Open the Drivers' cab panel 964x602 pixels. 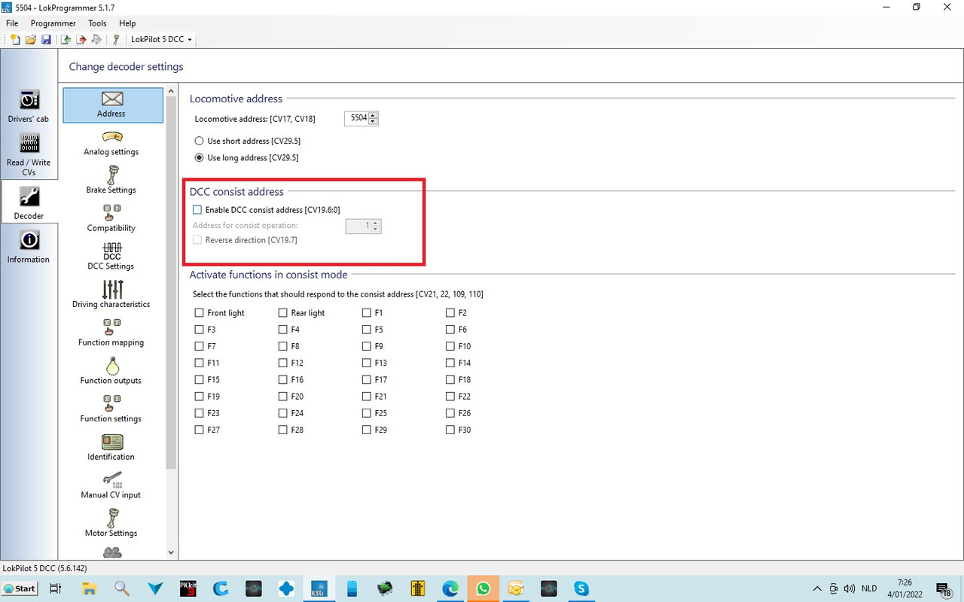[29, 108]
